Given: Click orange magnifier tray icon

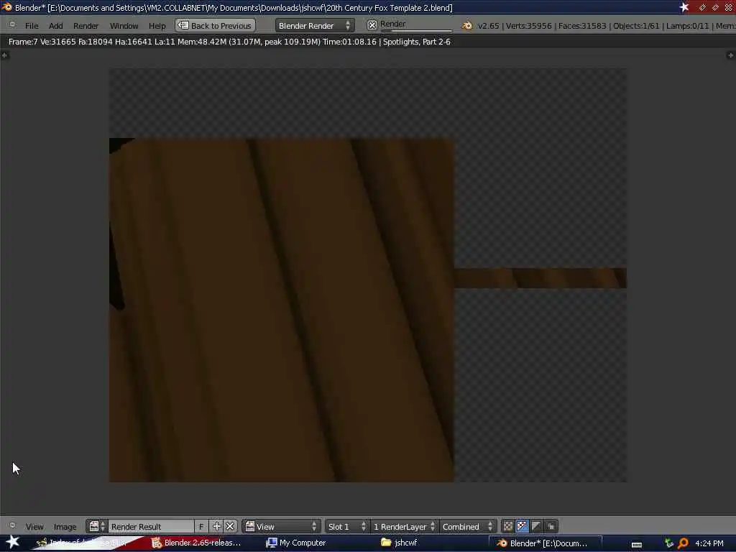Looking at the screenshot, I should (684, 543).
